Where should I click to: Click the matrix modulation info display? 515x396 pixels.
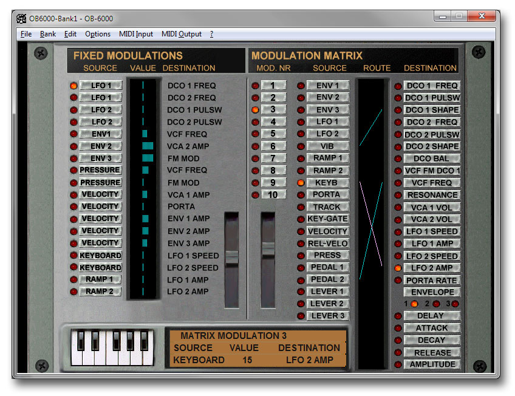pos(258,348)
